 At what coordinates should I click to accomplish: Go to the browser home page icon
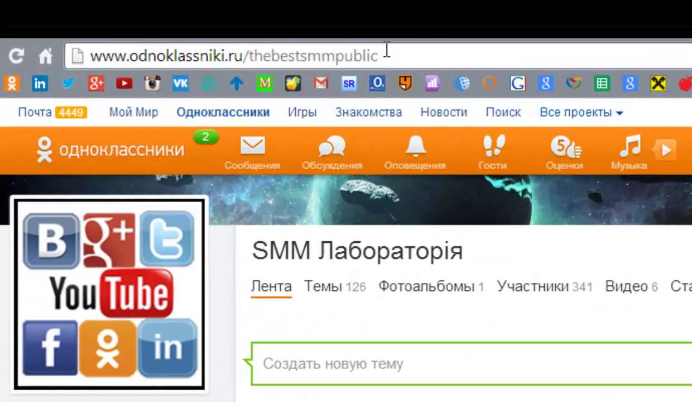[45, 56]
